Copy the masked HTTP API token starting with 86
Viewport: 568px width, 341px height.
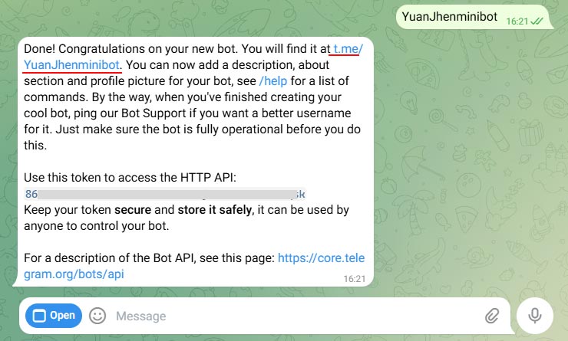[x=165, y=194]
